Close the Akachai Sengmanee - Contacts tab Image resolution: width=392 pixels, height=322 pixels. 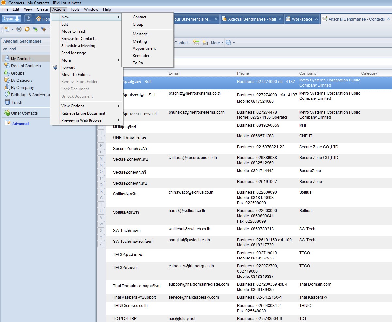pos(389,19)
